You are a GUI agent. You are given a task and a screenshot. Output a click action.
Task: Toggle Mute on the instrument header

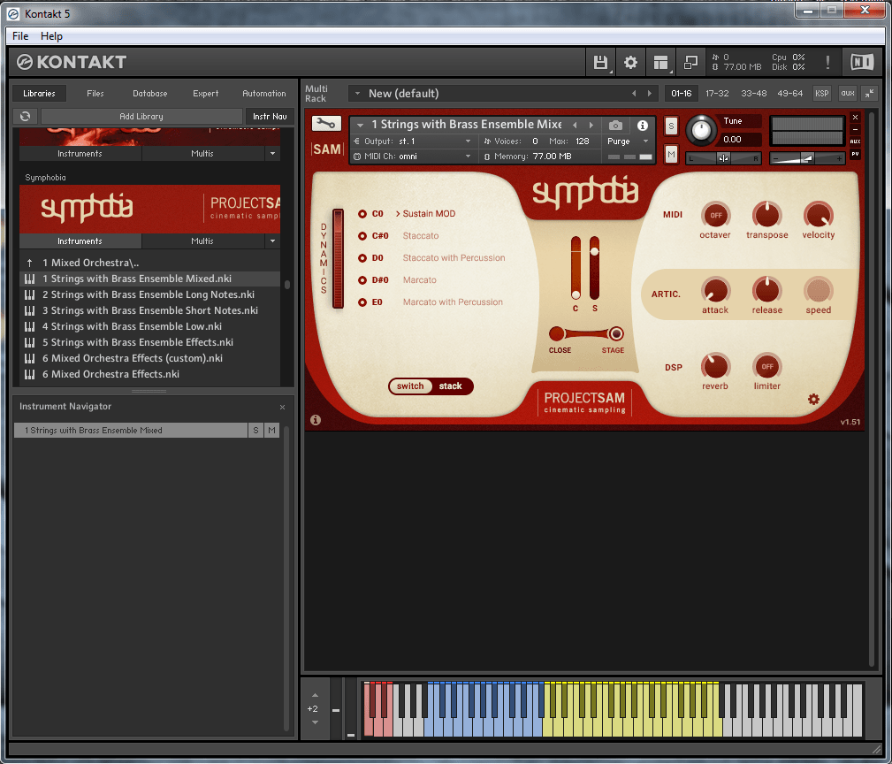click(671, 154)
